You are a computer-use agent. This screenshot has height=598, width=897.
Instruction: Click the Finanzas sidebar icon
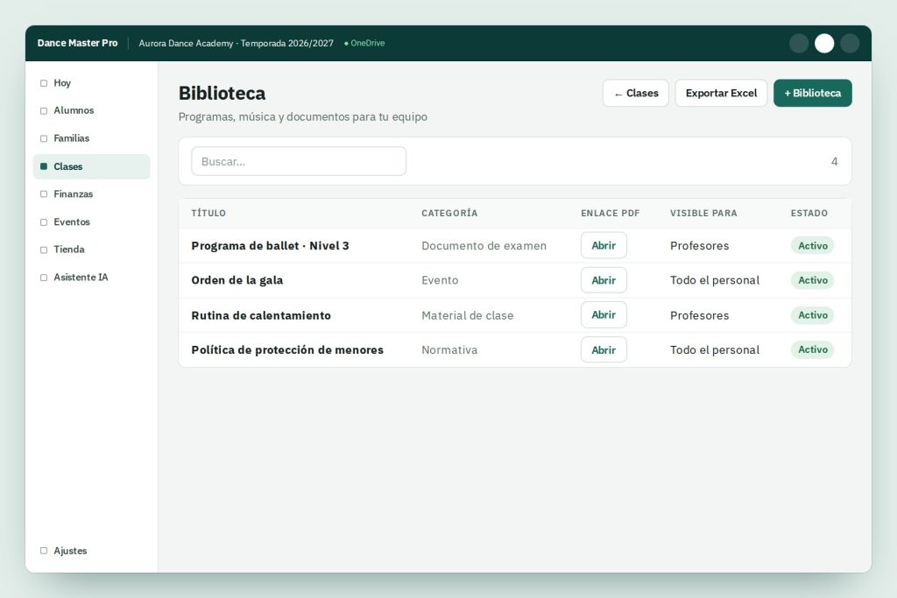click(x=44, y=194)
